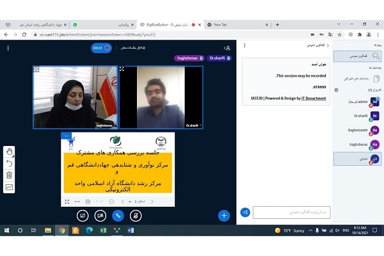Viewport: 384px width, 256px height.
Task: Toggle the recording button showing 03:23
Action: click(101, 47)
